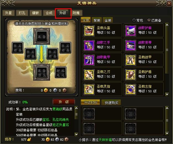Click materials list scroll up arrow
Viewport: 173px width, 144px height.
[x=167, y=108]
